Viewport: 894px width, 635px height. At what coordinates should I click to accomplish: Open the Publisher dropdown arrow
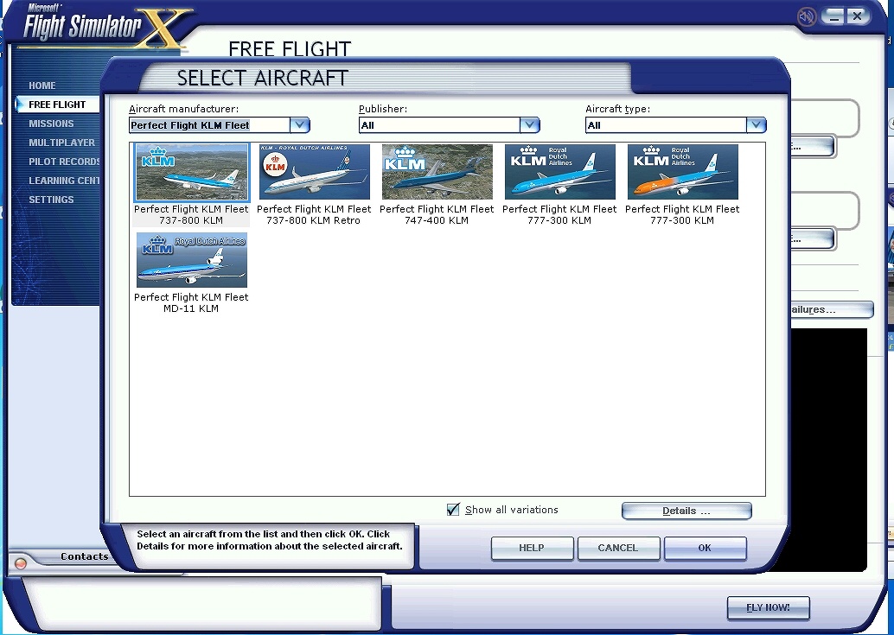pyautogui.click(x=529, y=124)
